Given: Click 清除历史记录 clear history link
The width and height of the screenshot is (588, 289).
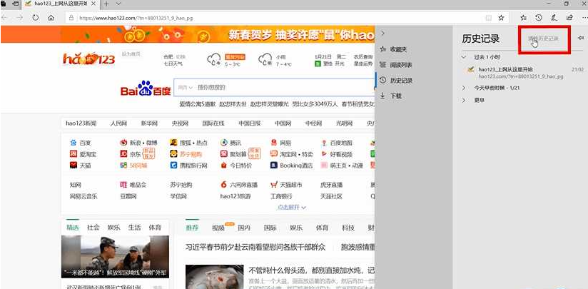Looking at the screenshot, I should (x=543, y=39).
